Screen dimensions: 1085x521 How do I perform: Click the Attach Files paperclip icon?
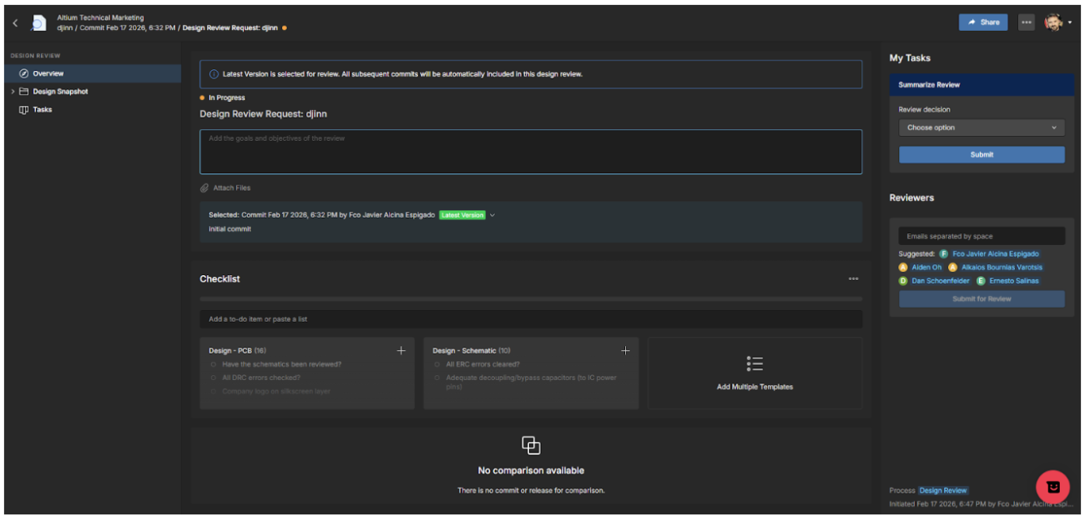point(204,188)
